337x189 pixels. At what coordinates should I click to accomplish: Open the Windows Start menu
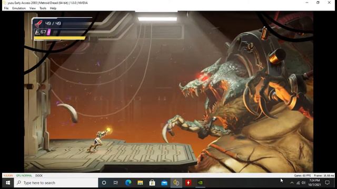(x=8, y=183)
